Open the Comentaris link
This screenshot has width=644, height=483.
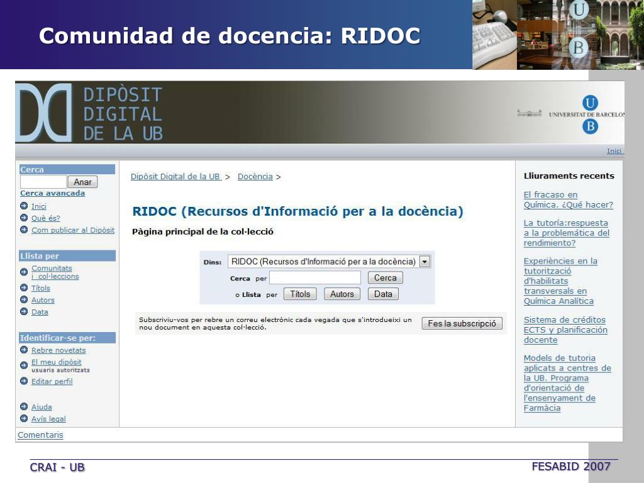(40, 435)
